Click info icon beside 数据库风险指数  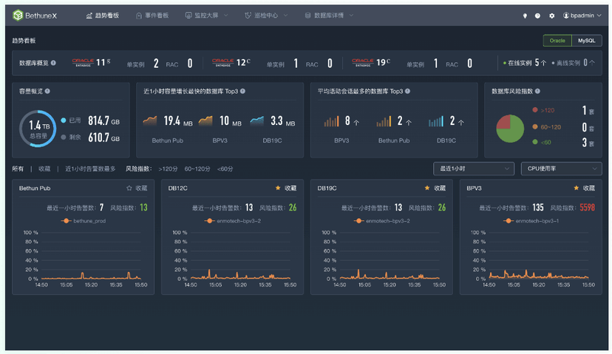click(x=537, y=91)
